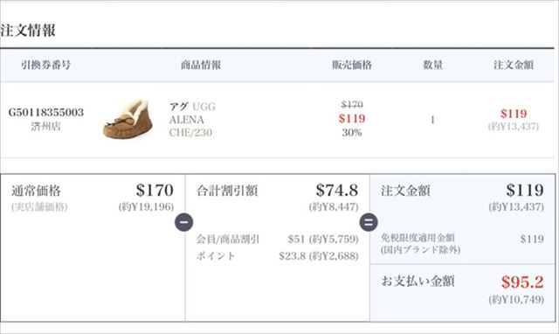Click the 販売価格 column header
Image resolution: width=559 pixels, height=334 pixels.
tap(352, 65)
